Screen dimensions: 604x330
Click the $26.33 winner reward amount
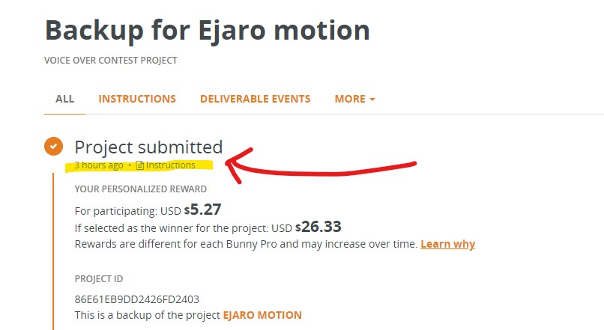322,227
